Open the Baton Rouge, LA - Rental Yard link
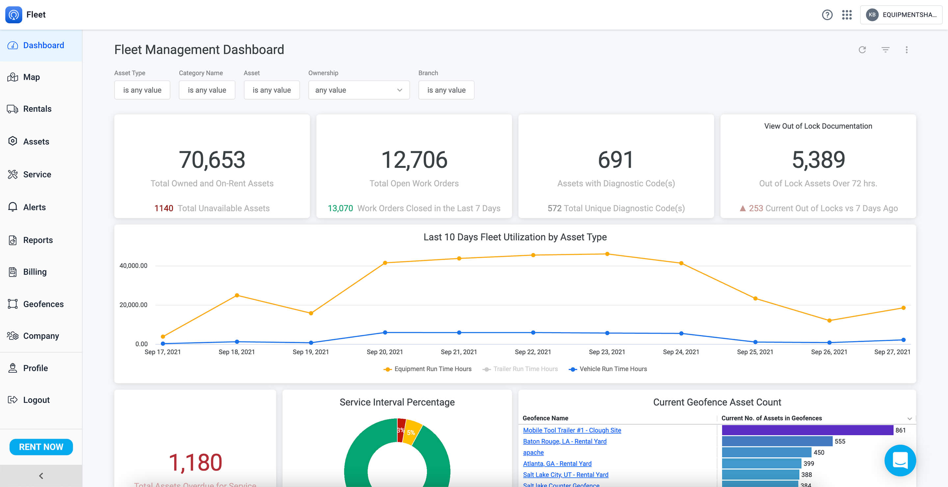 tap(565, 441)
